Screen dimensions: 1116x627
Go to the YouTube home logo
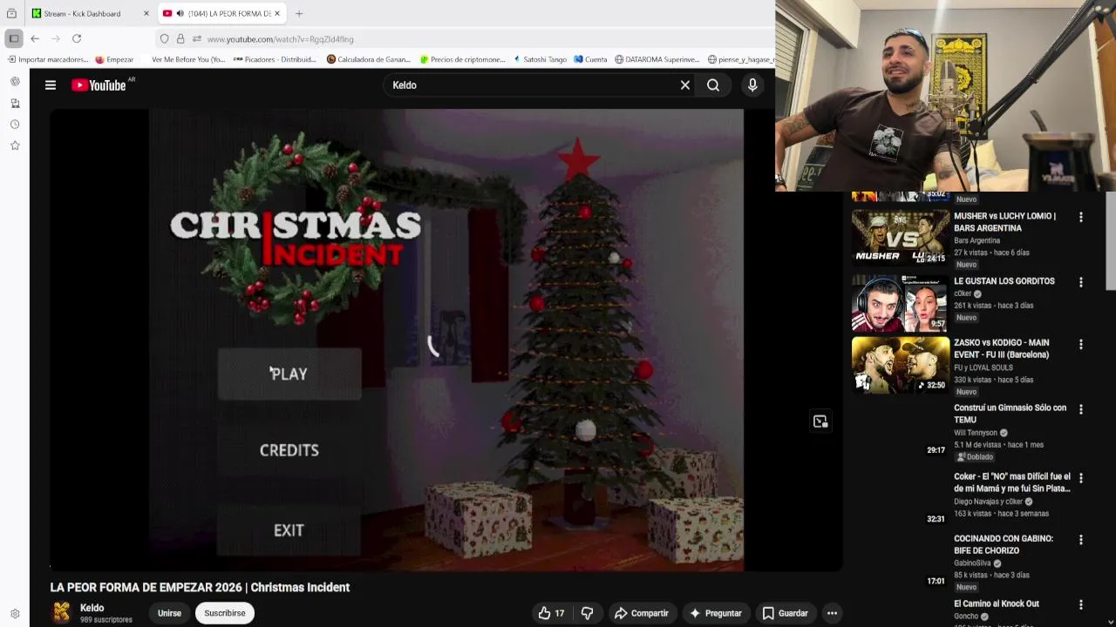99,85
